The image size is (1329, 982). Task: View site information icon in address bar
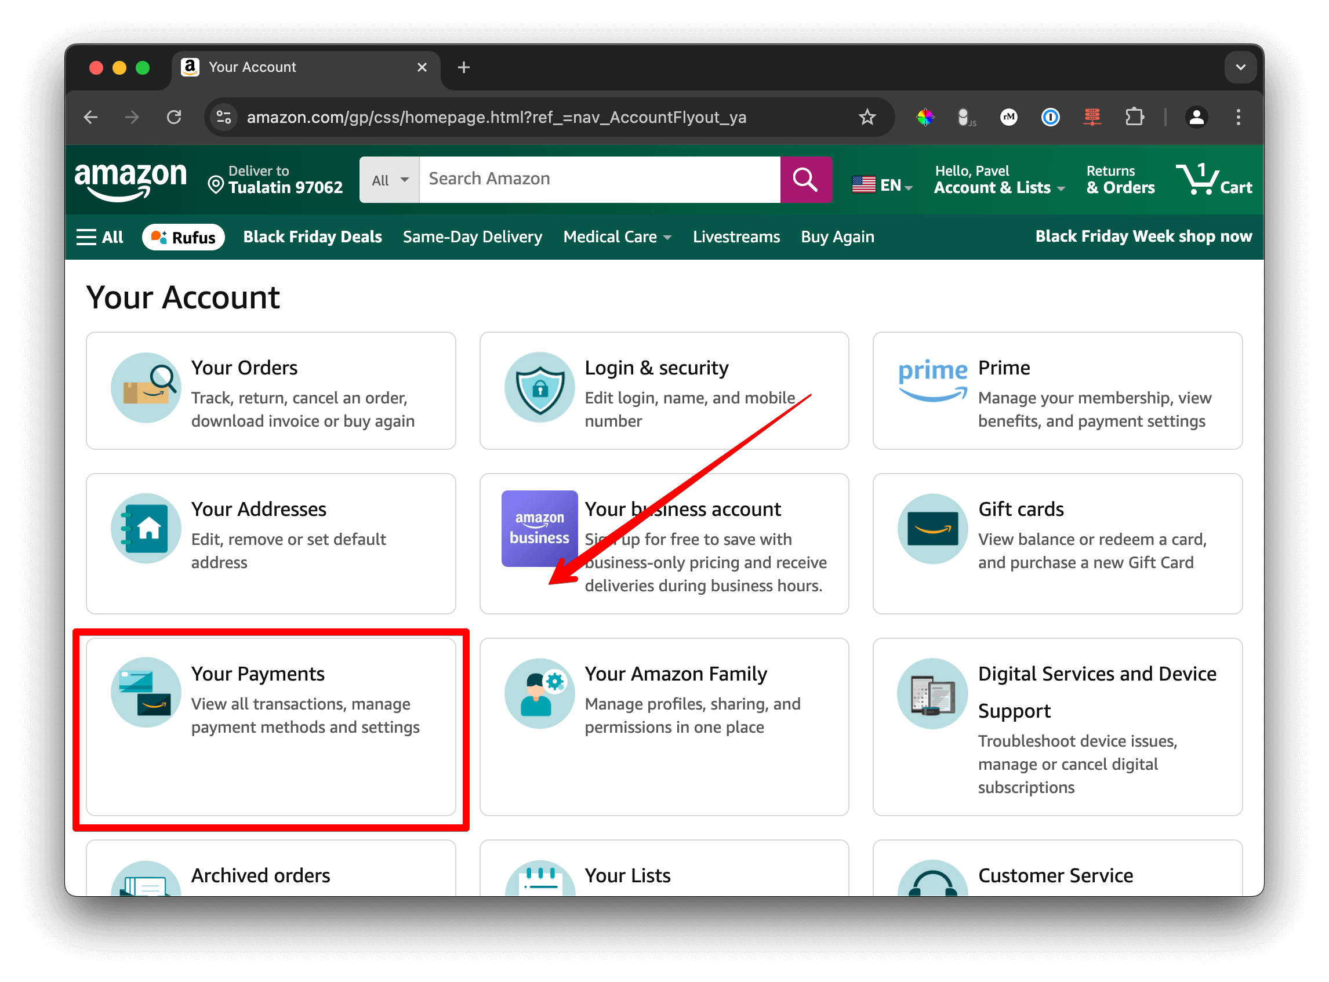coord(224,117)
